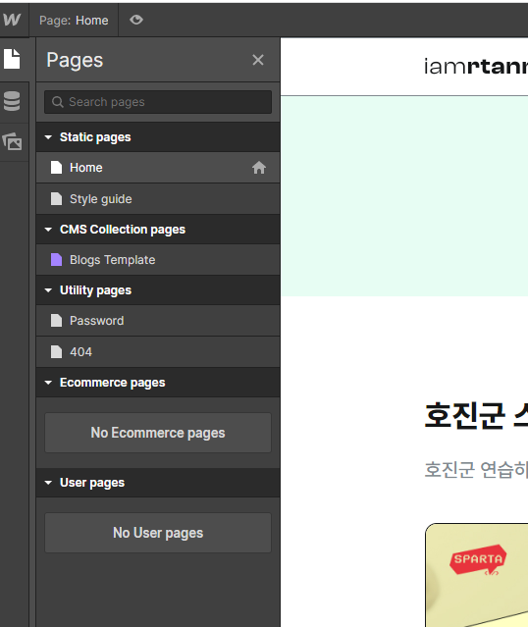528x627 pixels.
Task: Toggle preview mode with the eye icon
Action: pyautogui.click(x=136, y=20)
